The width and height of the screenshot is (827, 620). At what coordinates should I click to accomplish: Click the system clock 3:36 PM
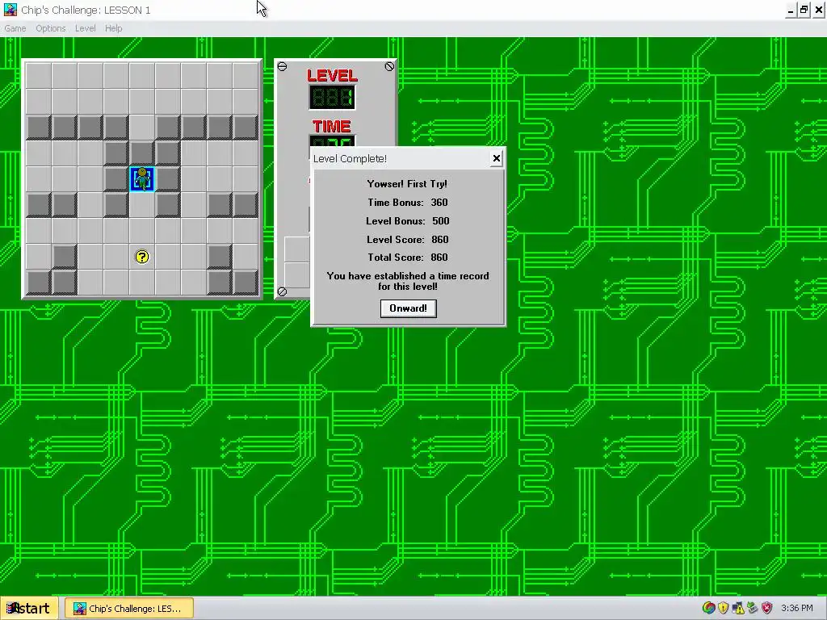point(797,608)
